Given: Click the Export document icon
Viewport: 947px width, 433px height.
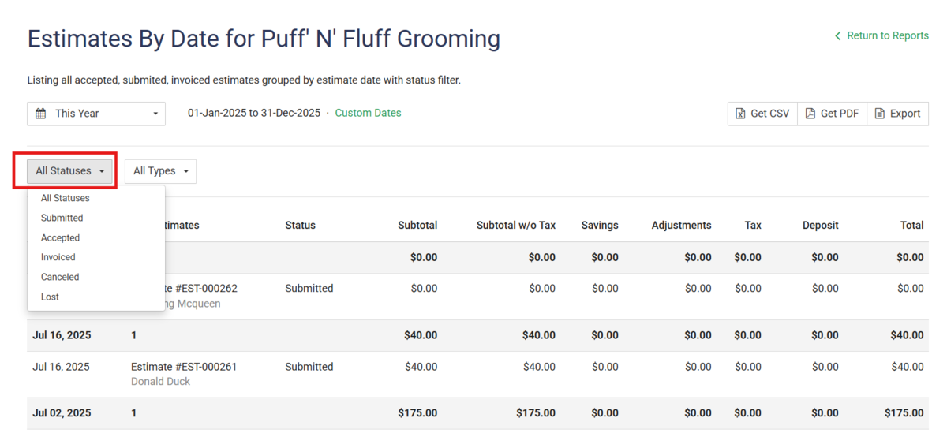Looking at the screenshot, I should [x=879, y=114].
